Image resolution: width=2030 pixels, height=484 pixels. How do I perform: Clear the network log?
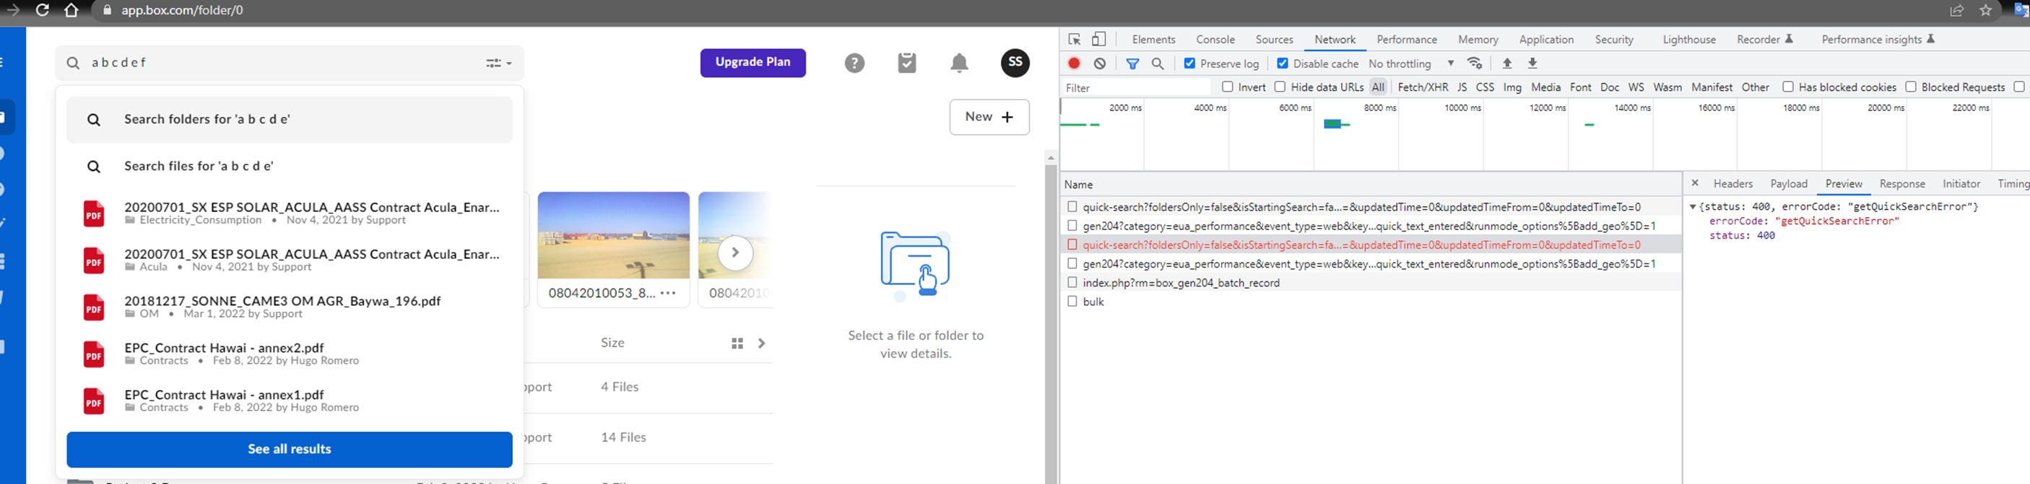(1099, 63)
